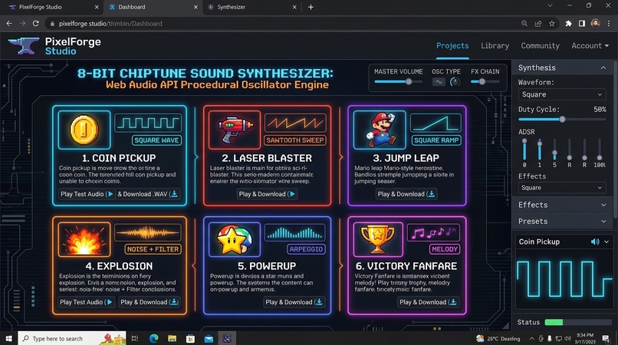Click the sawtooth waveform preview in Laser Blaster
The image size is (618, 345).
(x=295, y=123)
